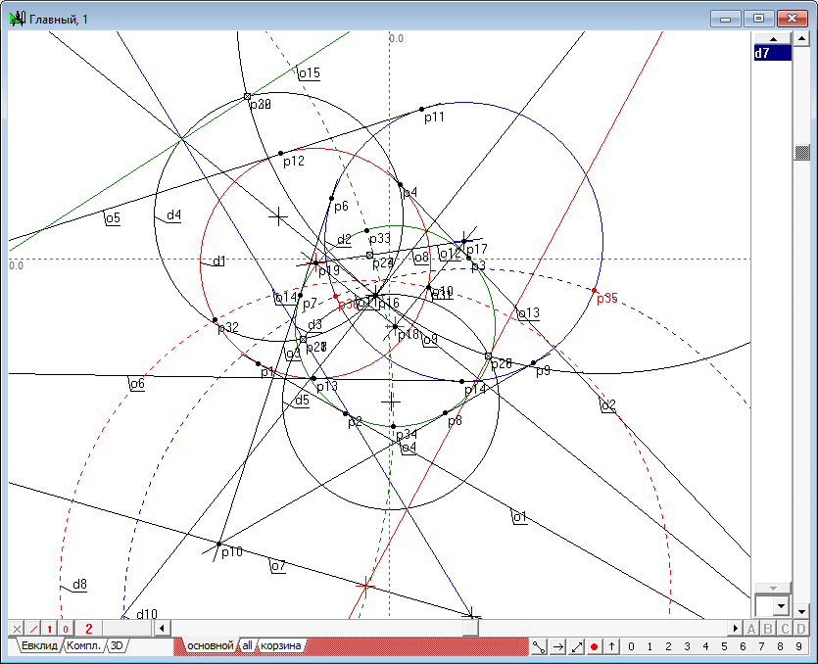Click the C button beside the horizontal scrollbar

tap(784, 629)
